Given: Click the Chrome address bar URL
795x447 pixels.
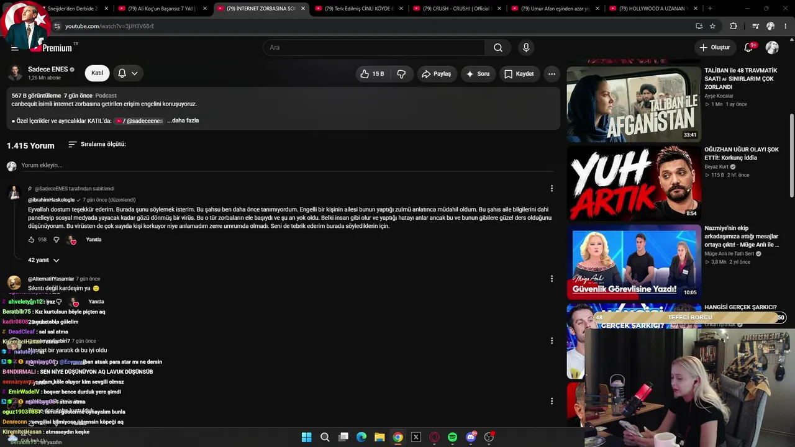Looking at the screenshot, I should pos(110,26).
